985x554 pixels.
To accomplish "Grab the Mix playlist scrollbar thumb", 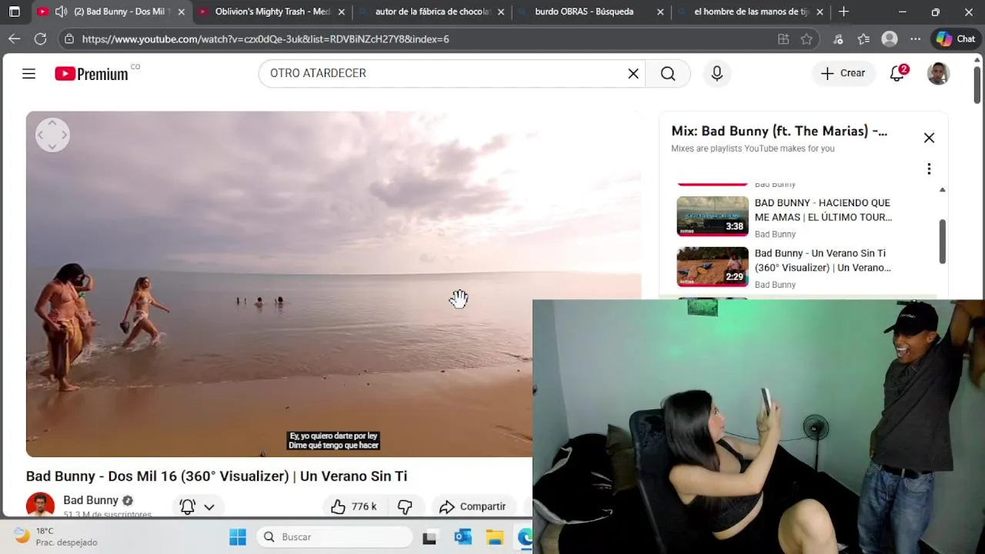I will tap(942, 241).
